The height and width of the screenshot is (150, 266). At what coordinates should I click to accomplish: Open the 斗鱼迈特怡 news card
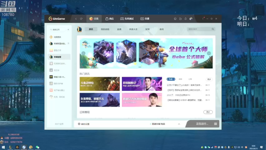click(99, 84)
